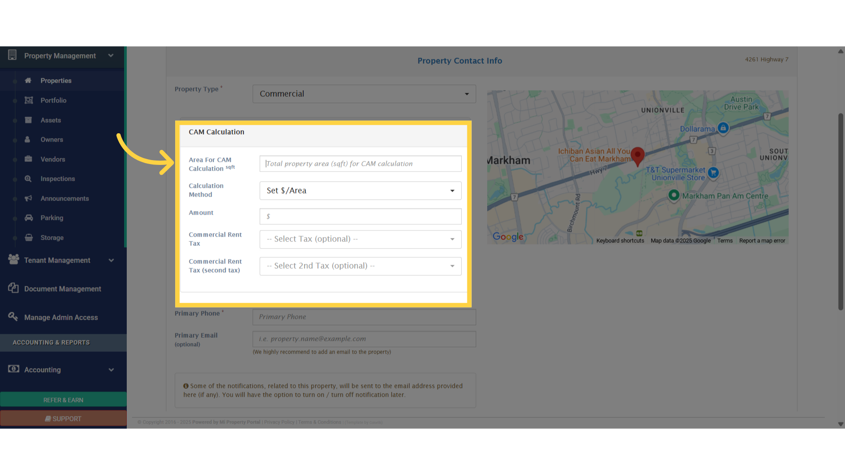Click the Parking car icon
Screen dimensions: 845x475
[x=28, y=218]
